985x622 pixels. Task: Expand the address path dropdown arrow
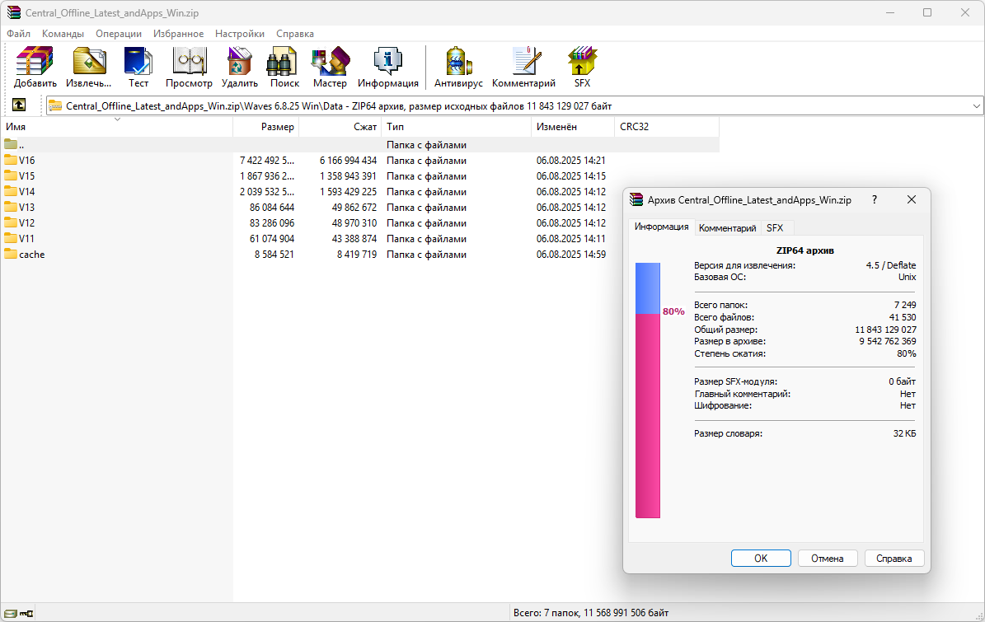977,106
